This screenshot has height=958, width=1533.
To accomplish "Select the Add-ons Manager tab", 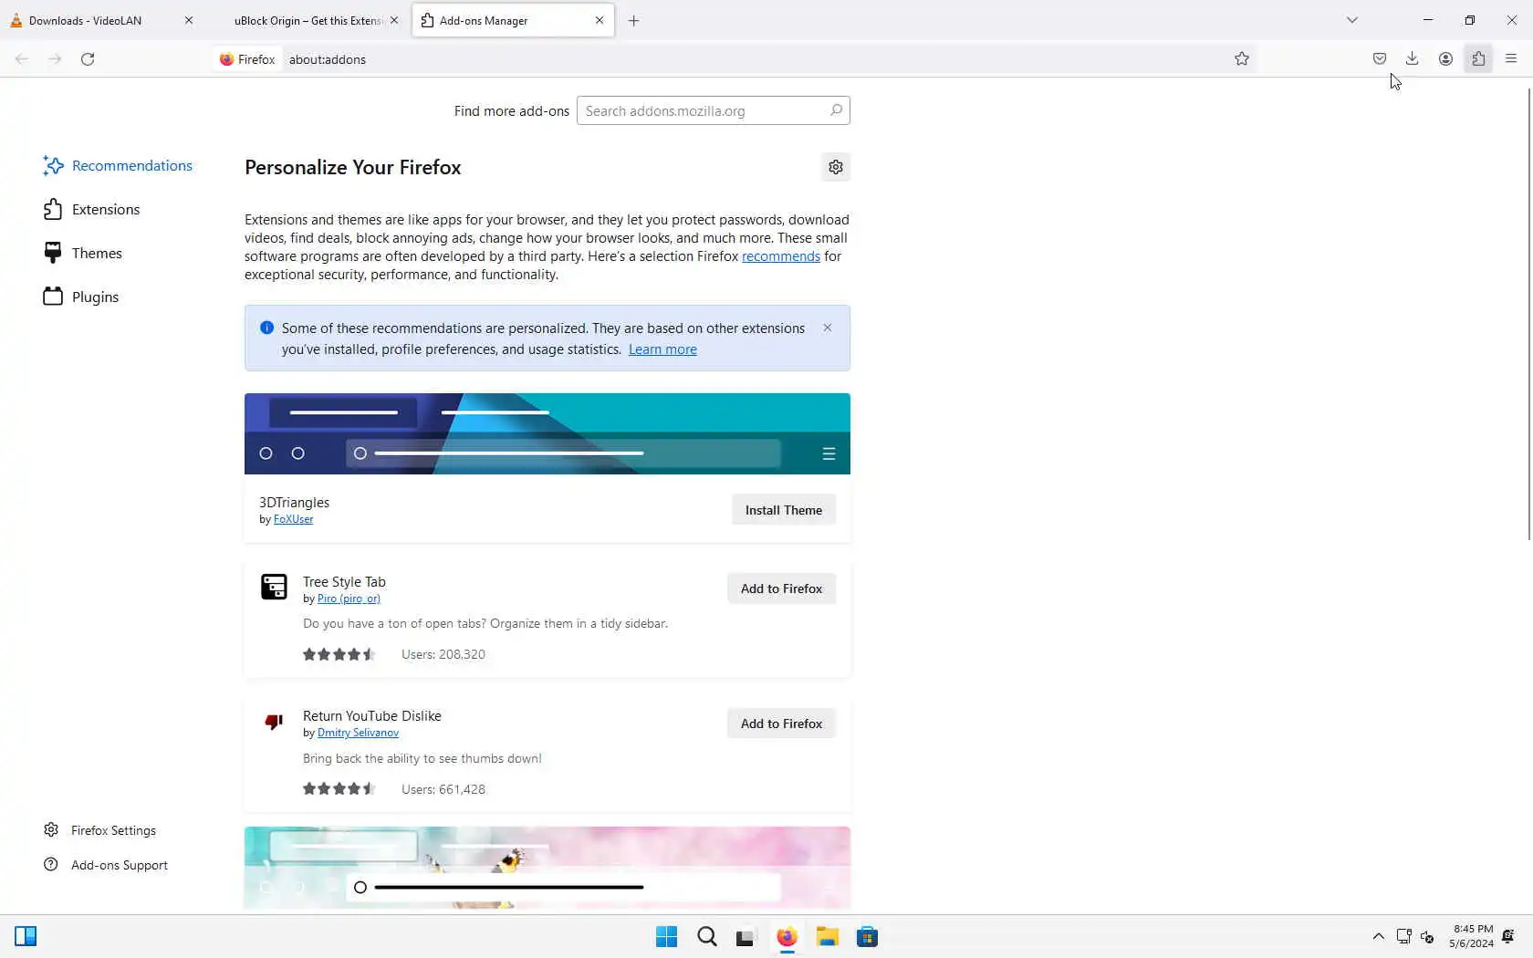I will (x=513, y=20).
